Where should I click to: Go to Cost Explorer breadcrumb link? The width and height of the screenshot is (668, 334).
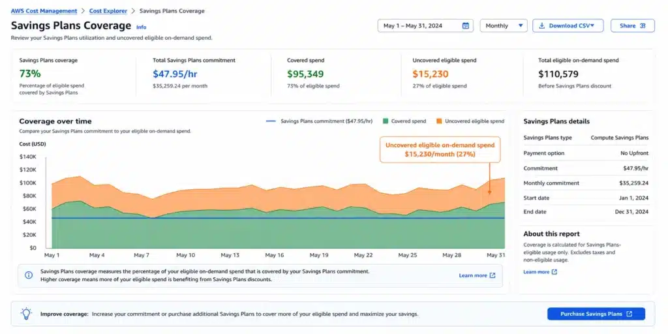click(x=108, y=10)
